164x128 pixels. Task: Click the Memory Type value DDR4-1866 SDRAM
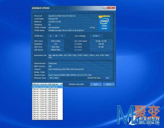(x=80, y=75)
